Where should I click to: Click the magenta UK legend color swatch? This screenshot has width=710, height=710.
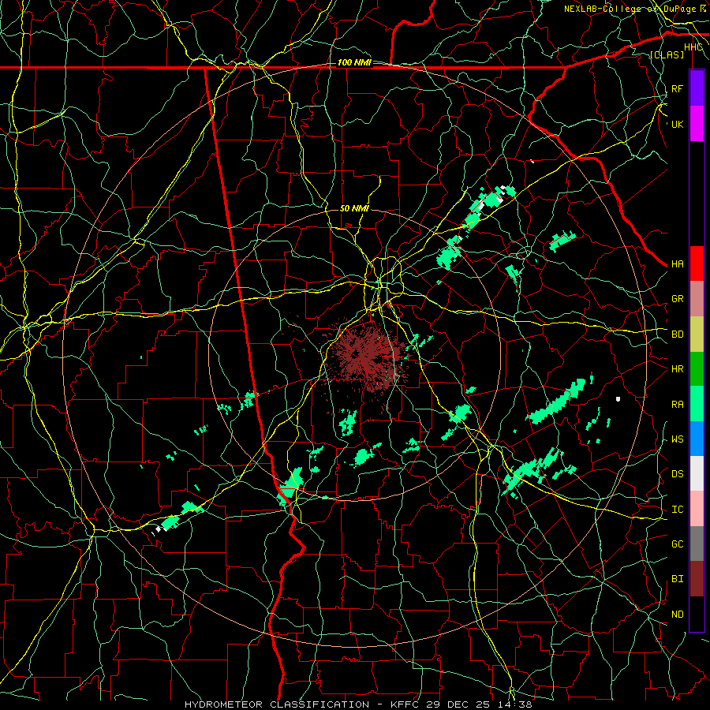[x=697, y=124]
